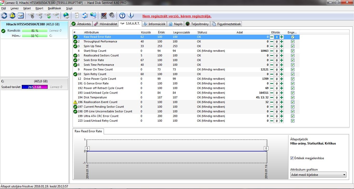Viewport: 354px width, 189px height.
Task: Switch to the Teljesítmény tab
Action: click(x=197, y=24)
